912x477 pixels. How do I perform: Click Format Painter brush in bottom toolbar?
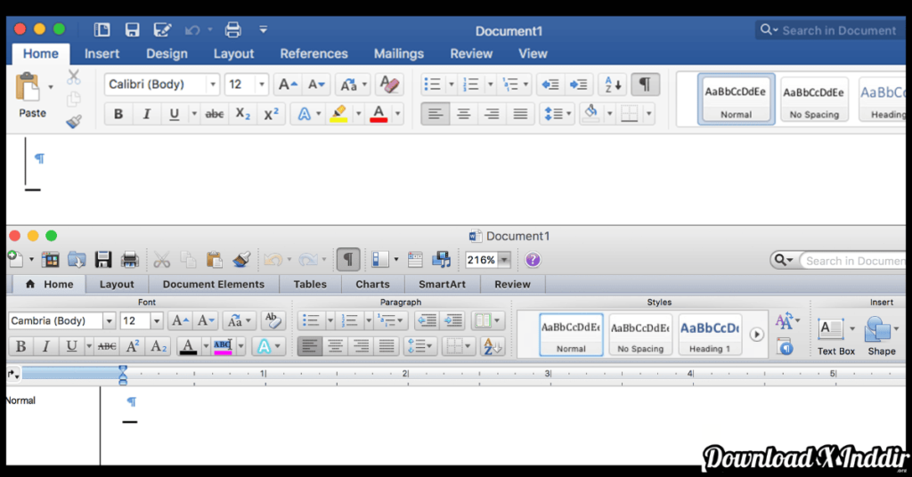(240, 260)
